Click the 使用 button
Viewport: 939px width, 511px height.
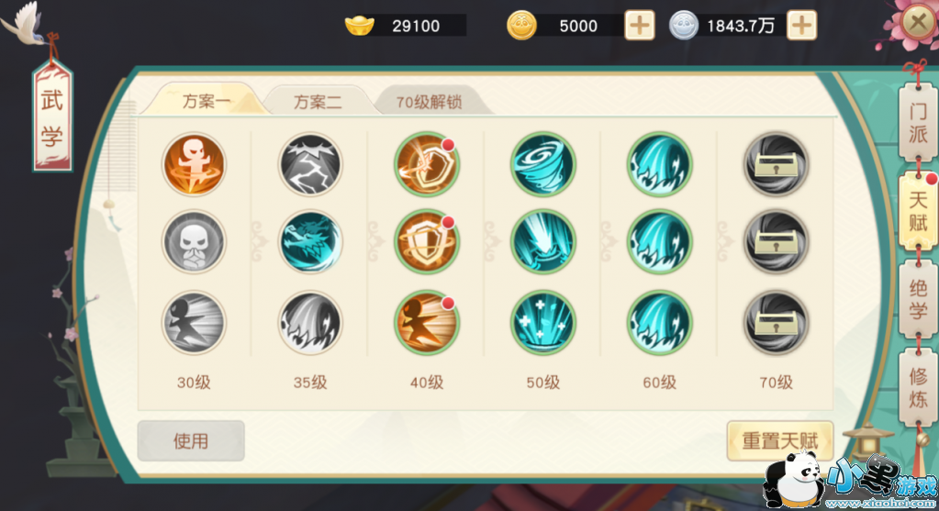pos(191,441)
